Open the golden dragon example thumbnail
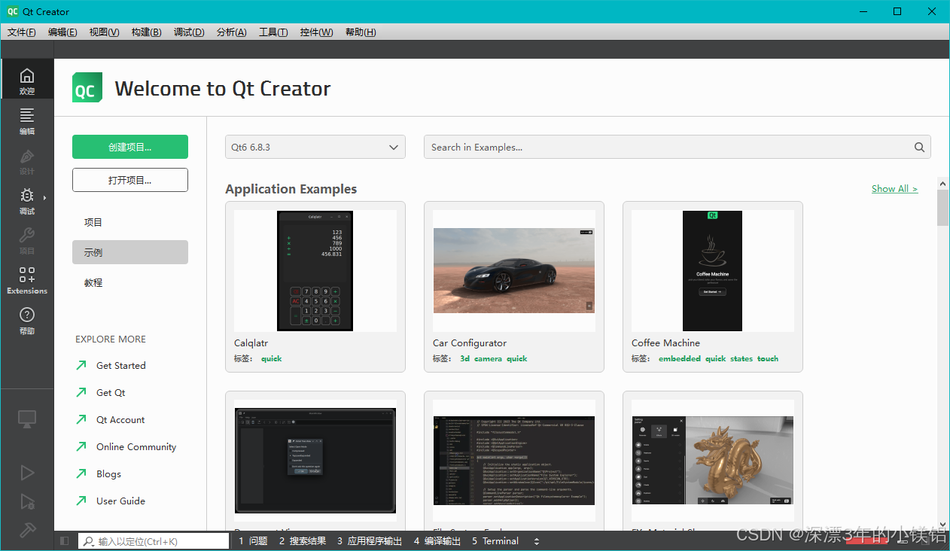The height and width of the screenshot is (551, 950). click(713, 461)
